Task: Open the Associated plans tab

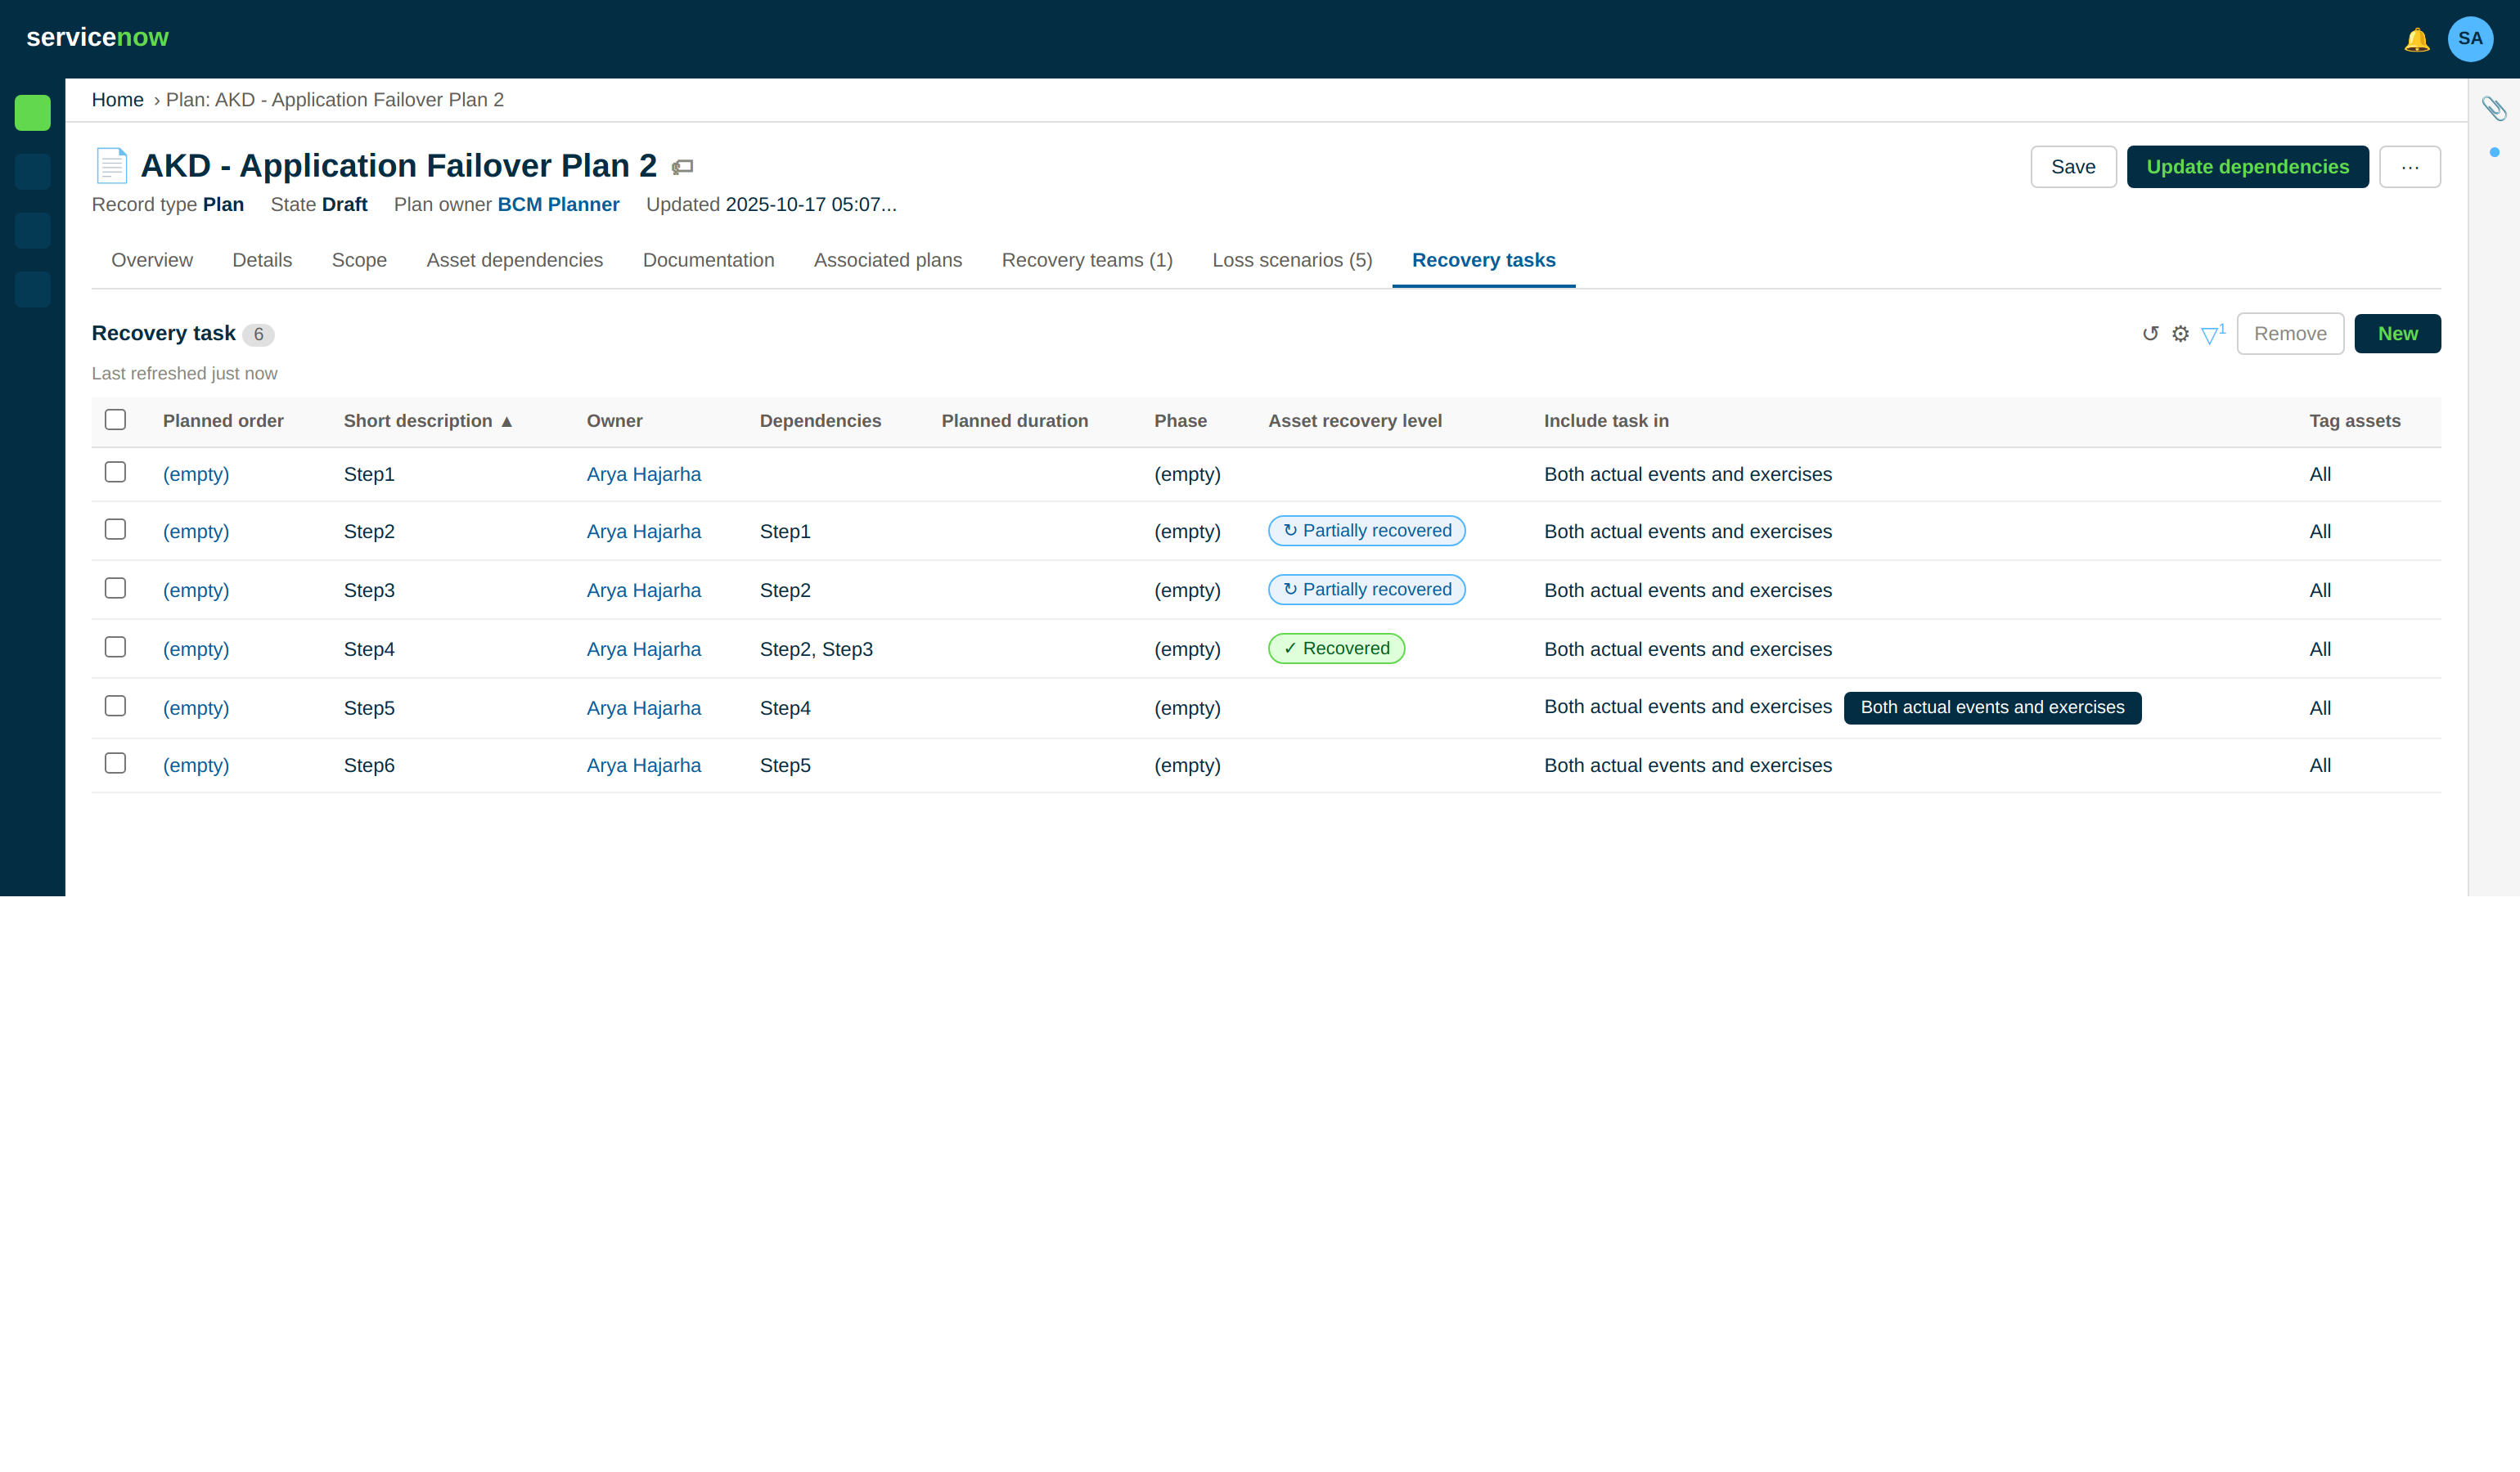Action: (888, 260)
